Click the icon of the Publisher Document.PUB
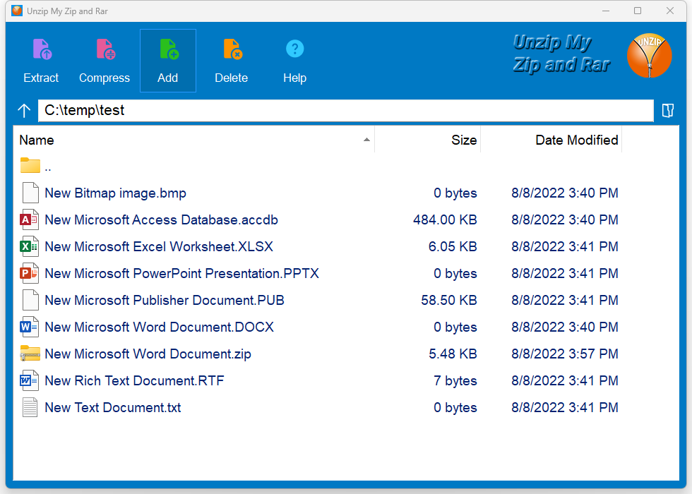 pyautogui.click(x=30, y=301)
